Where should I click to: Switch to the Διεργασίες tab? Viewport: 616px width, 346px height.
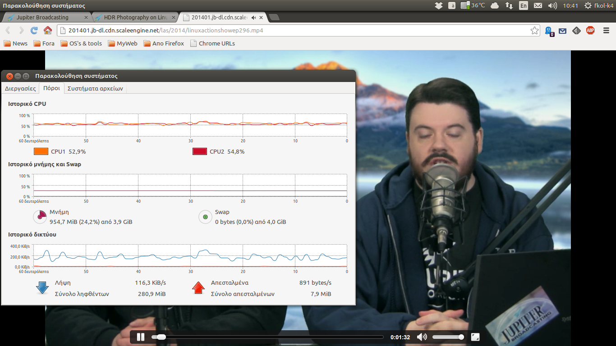[x=20, y=88]
